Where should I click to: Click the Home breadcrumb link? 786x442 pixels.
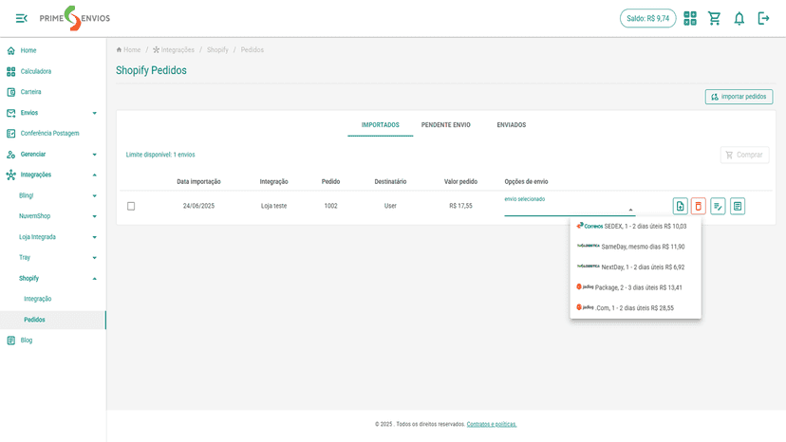click(128, 50)
